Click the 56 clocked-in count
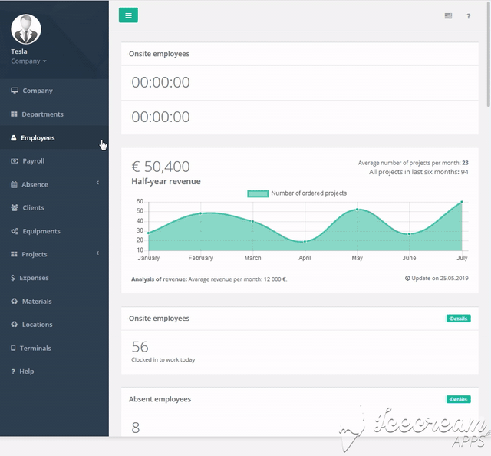This screenshot has width=491, height=456. point(140,347)
